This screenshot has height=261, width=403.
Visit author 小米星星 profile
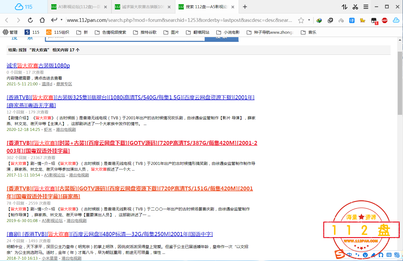pyautogui.click(x=50, y=258)
